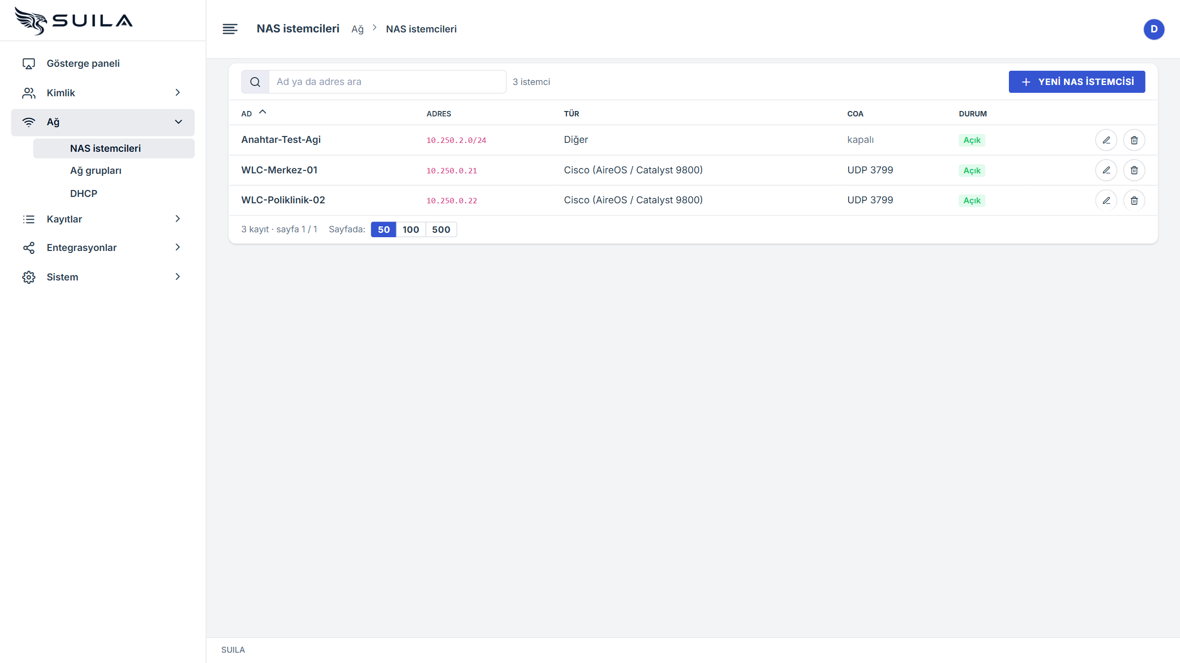Open the user avatar D menu

point(1153,29)
